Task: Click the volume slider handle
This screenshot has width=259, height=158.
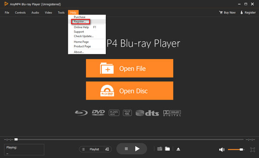Action: pyautogui.click(x=241, y=149)
